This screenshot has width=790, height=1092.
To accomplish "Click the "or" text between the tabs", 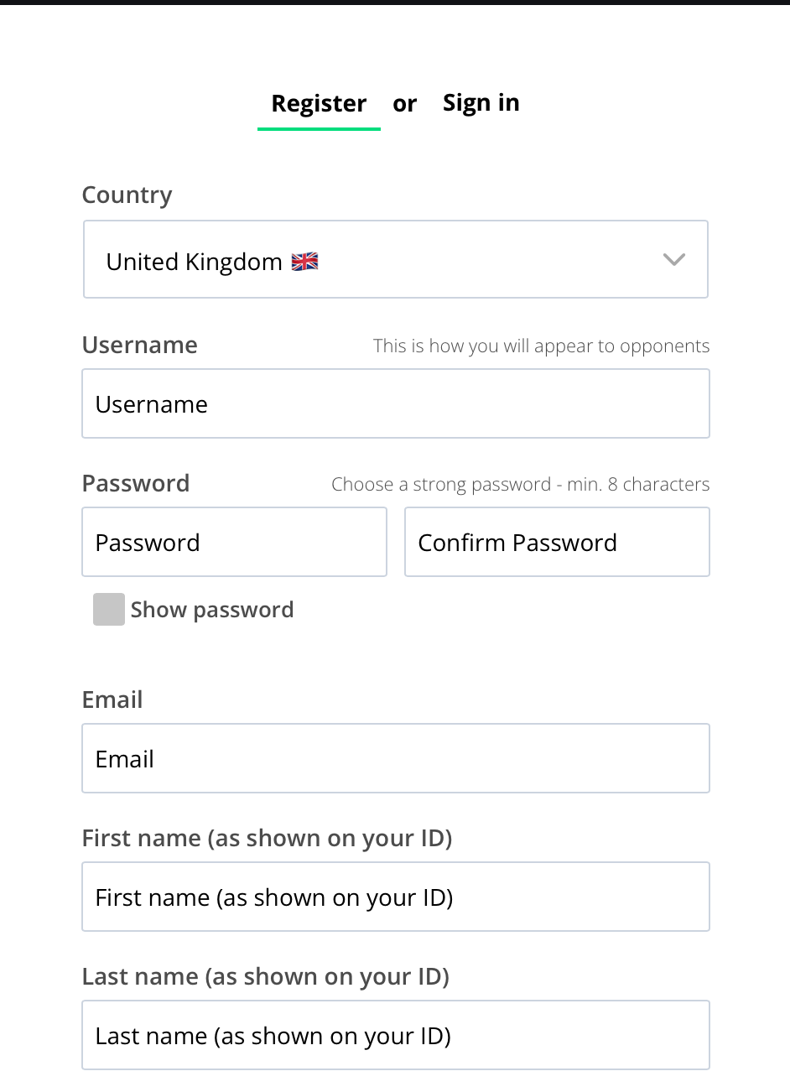I will click(x=404, y=104).
